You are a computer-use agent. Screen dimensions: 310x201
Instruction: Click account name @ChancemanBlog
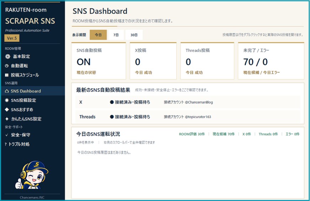point(199,102)
